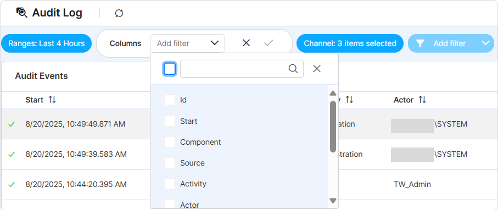Open Channel: 3 items selected filter
The width and height of the screenshot is (498, 210).
tap(350, 43)
